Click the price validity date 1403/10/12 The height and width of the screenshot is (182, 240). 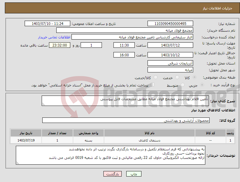pos(170,55)
